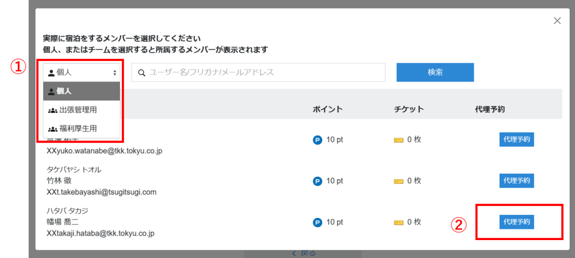The image size is (575, 258).
Task: Click the ticket icon in 幡場 喬二's row
Action: (399, 222)
